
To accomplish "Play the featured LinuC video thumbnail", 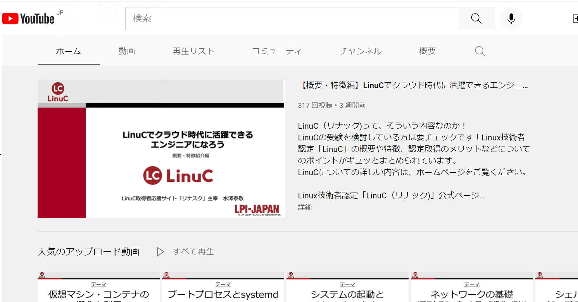I will pyautogui.click(x=161, y=148).
